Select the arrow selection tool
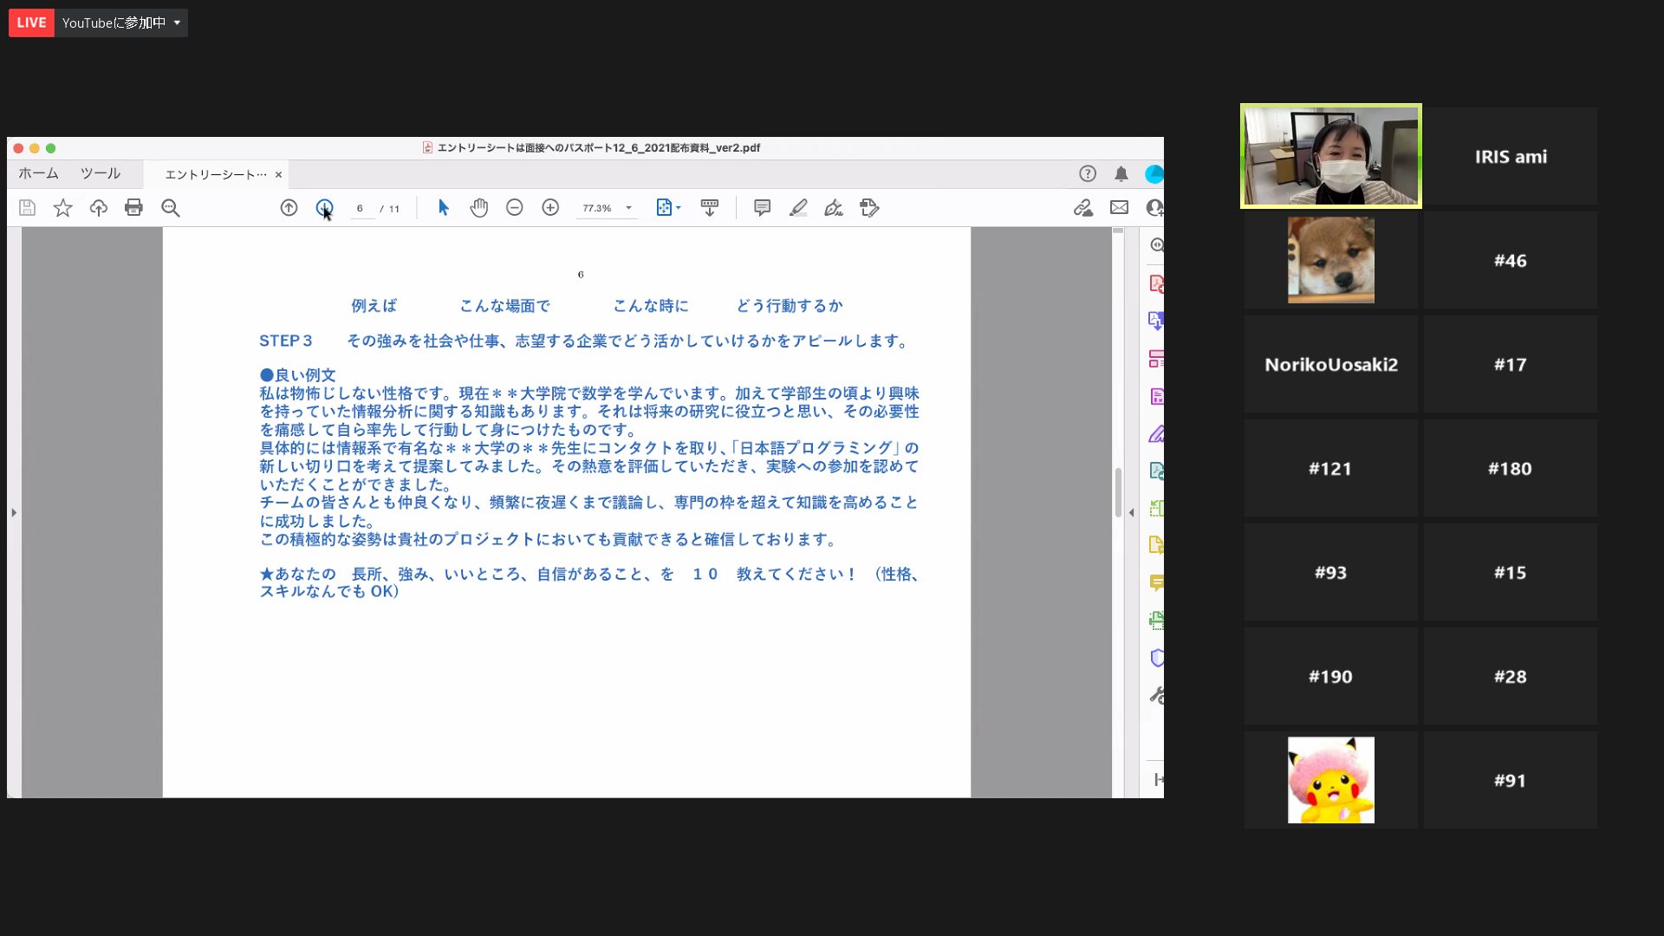 [443, 208]
